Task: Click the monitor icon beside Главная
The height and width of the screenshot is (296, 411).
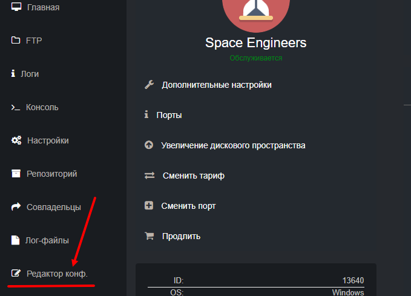Action: tap(16, 8)
